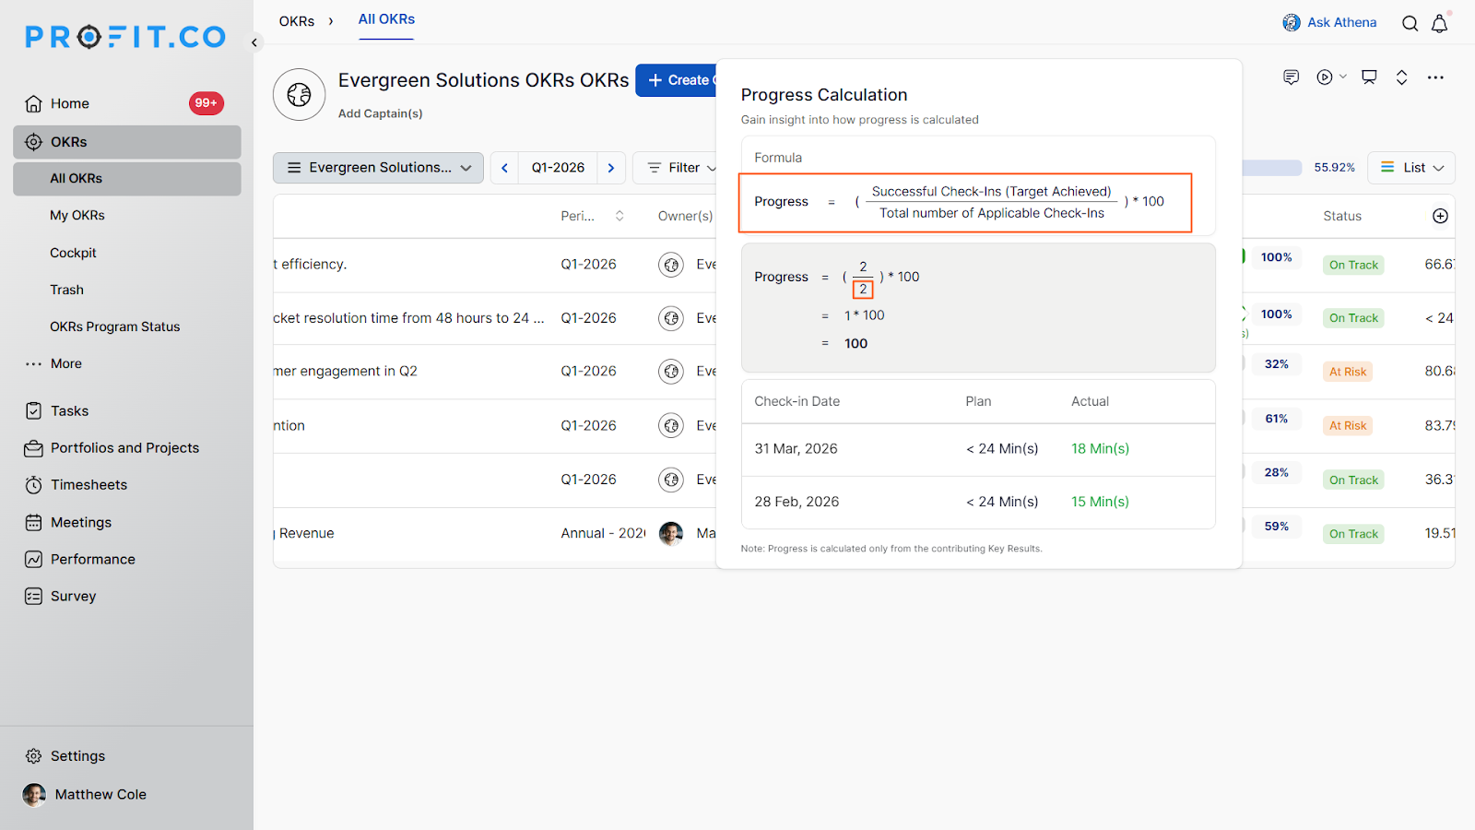Click the Add Captain(s) link
1475x830 pixels.
[380, 113]
